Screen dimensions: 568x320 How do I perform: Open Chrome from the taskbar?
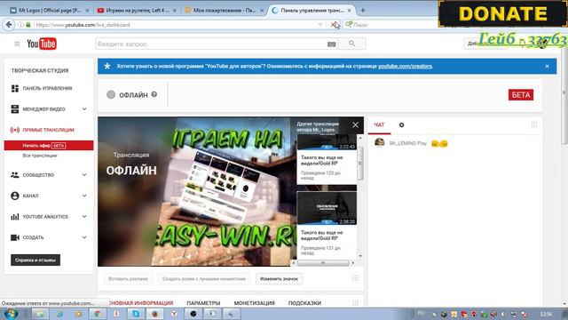[98, 314]
